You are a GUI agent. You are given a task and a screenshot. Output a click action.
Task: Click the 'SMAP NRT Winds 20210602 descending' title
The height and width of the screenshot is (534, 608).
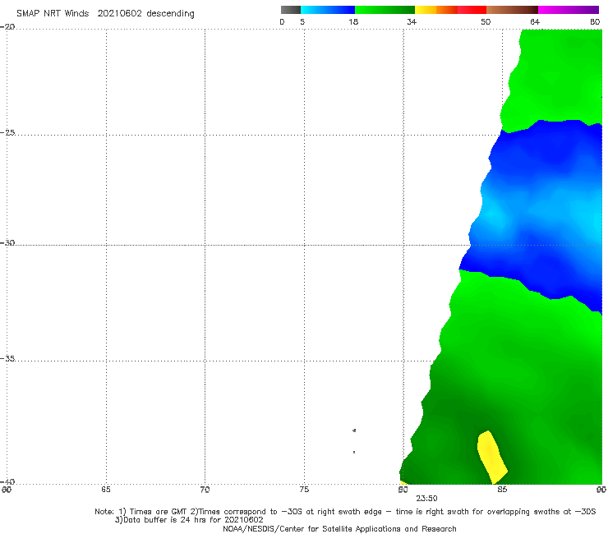click(x=105, y=13)
